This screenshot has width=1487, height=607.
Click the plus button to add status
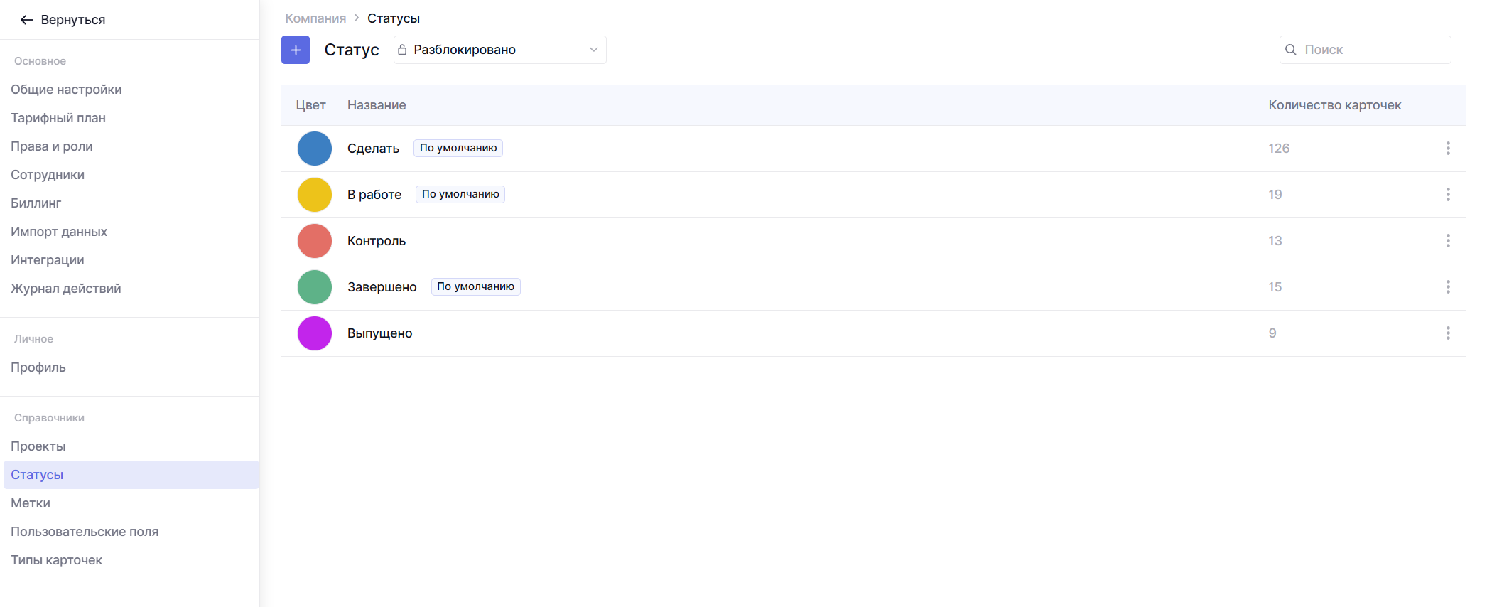296,50
